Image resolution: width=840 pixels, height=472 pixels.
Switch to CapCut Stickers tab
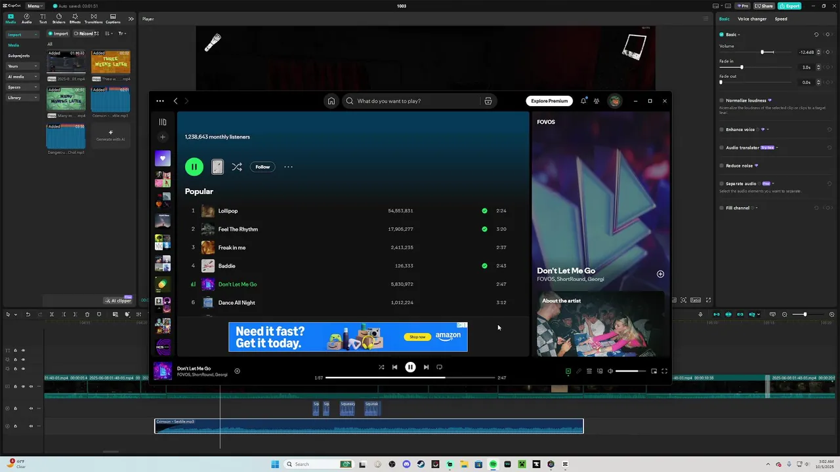coord(58,18)
